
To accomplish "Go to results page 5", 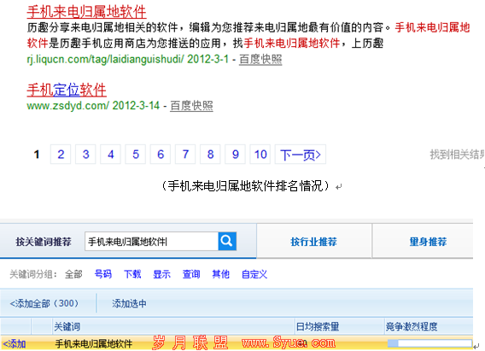I will [x=136, y=155].
